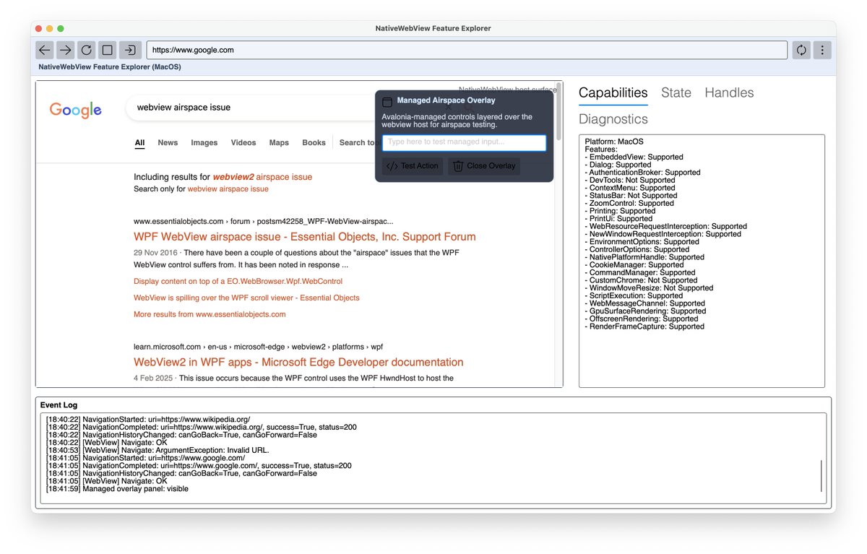
Task: Select the All results tab on Google
Action: (140, 143)
